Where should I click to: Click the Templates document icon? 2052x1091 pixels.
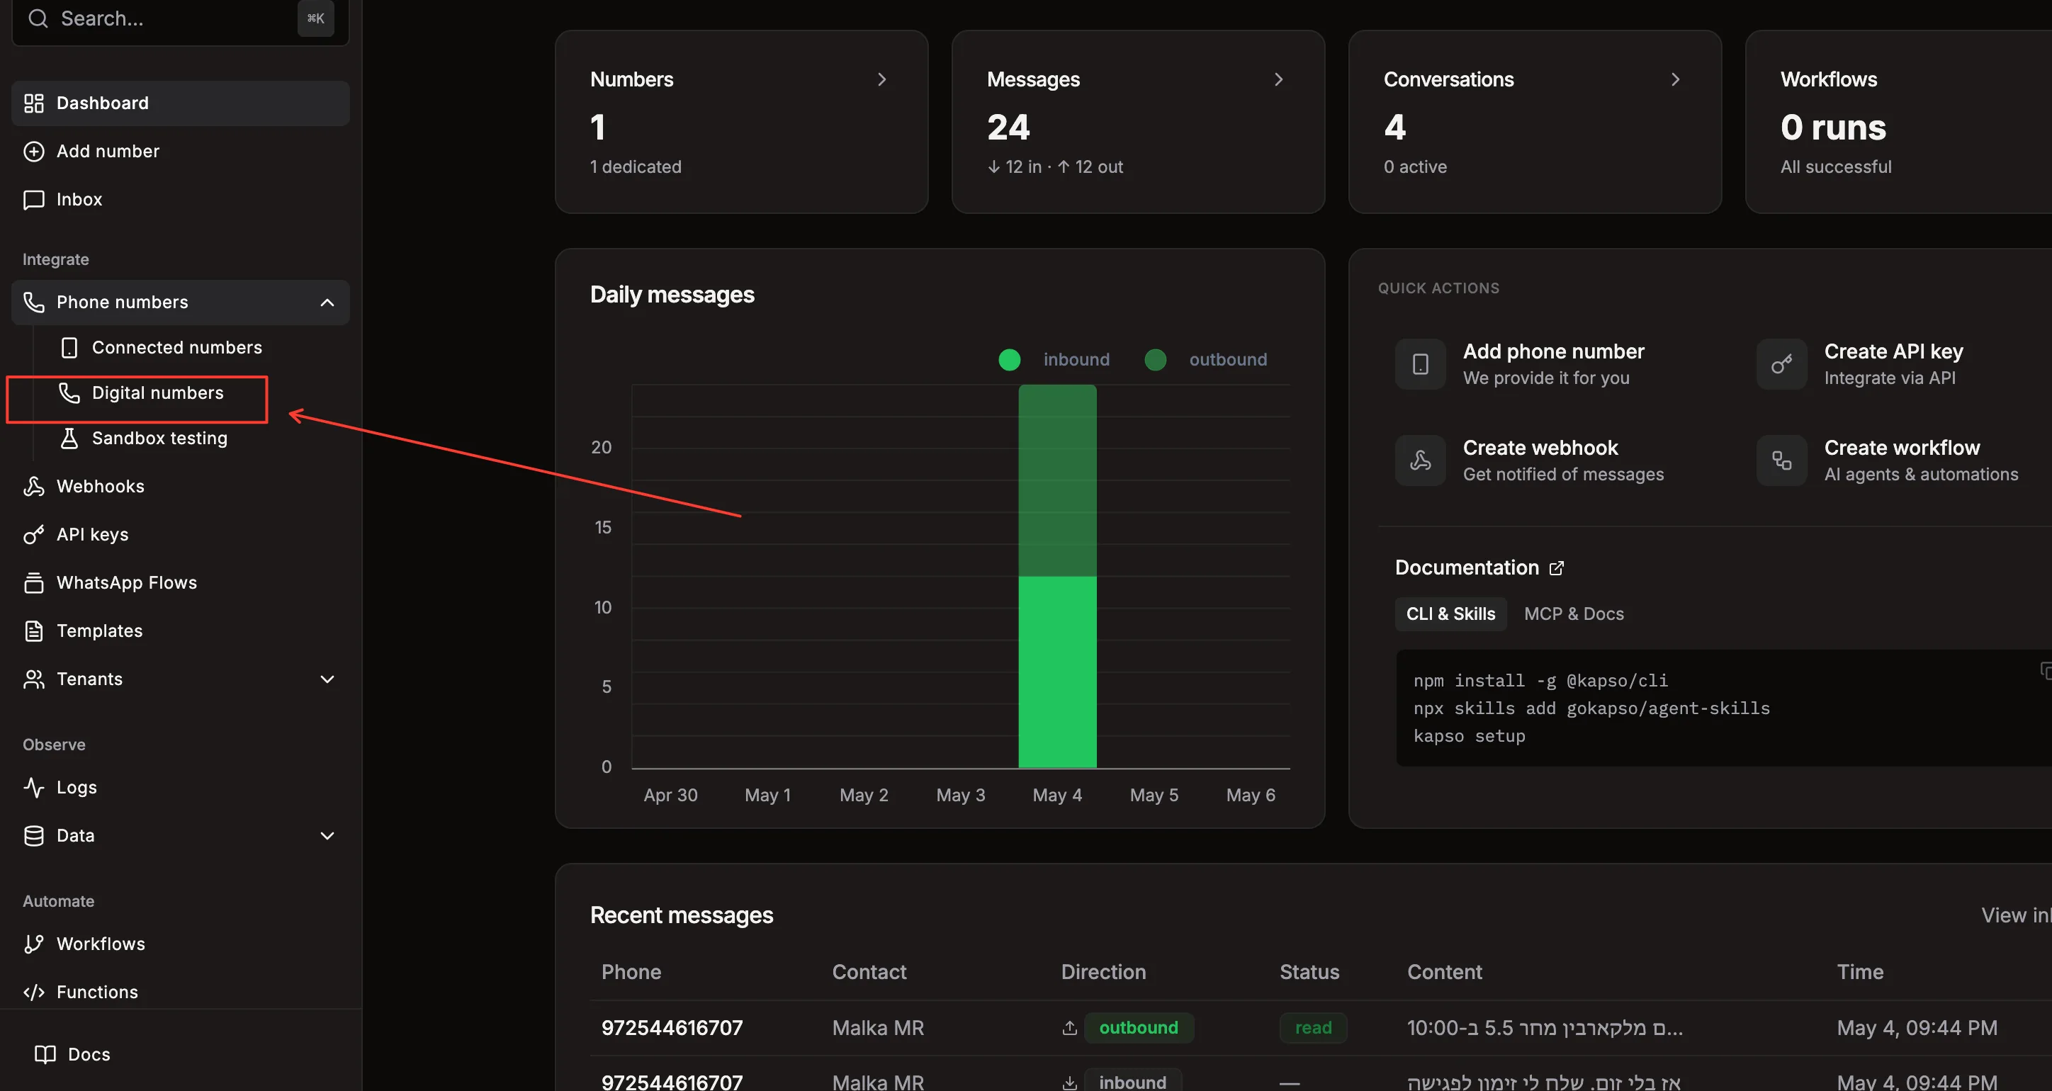tap(33, 631)
